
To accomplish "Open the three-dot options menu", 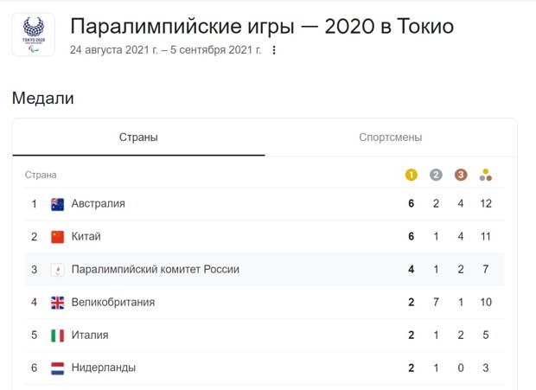I will (x=274, y=50).
